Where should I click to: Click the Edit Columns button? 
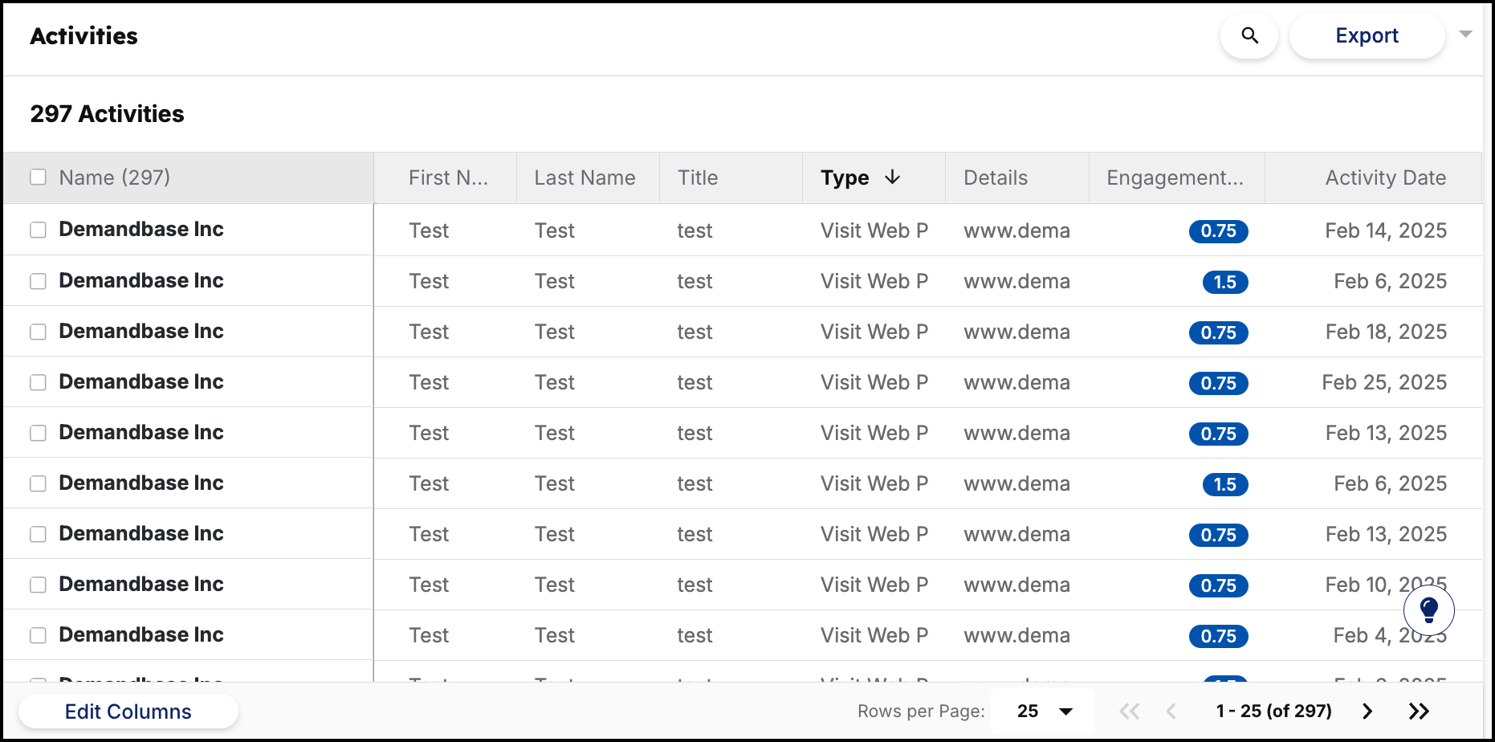tap(128, 711)
